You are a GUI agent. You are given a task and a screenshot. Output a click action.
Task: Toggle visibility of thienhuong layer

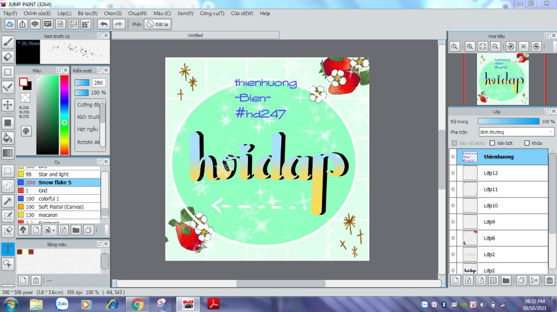[453, 157]
